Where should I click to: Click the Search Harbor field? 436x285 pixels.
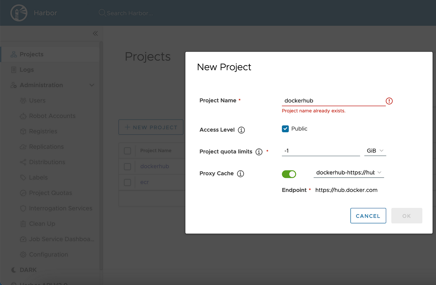click(130, 13)
